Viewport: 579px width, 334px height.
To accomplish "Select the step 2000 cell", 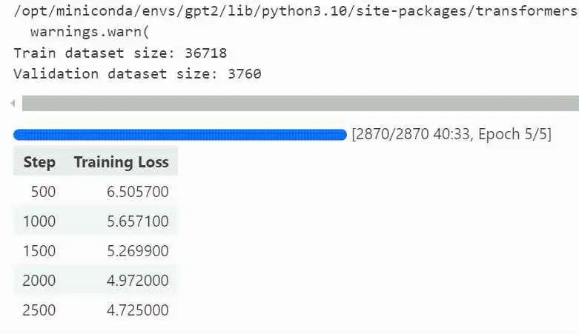I will point(39,281).
